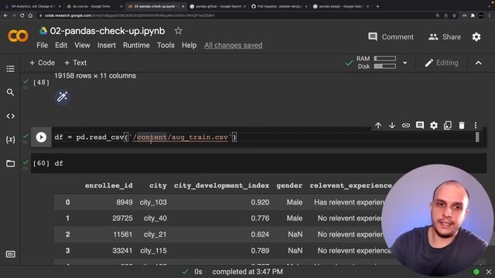Image resolution: width=495 pixels, height=278 pixels.
Task: Move cell up arrow in cell toolbar
Action: tap(378, 125)
